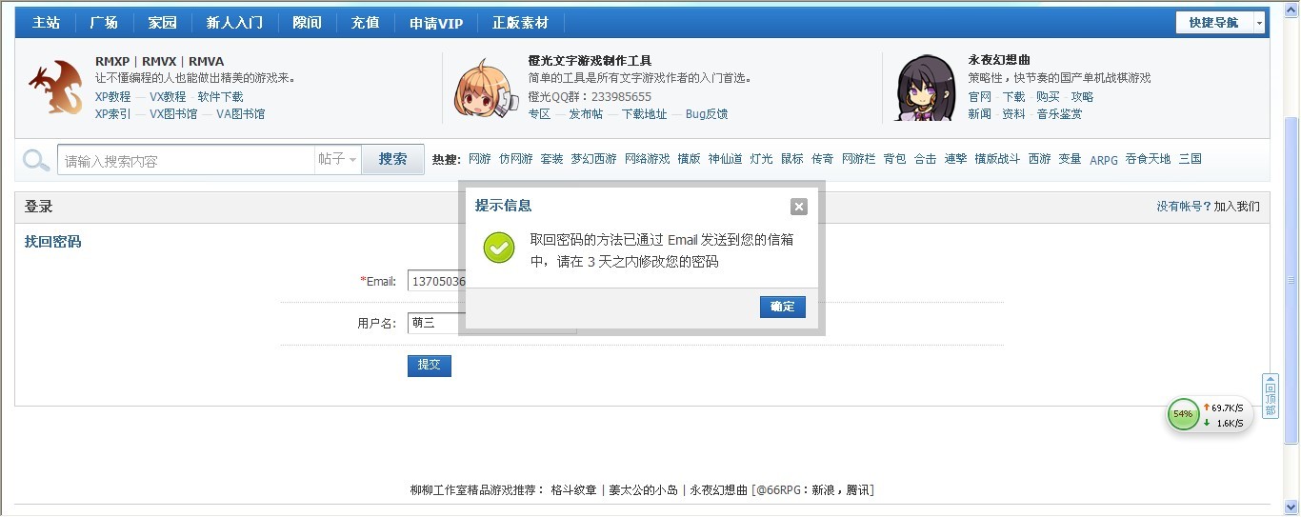Click the 确定 button in dialog
The image size is (1301, 517).
pos(783,307)
